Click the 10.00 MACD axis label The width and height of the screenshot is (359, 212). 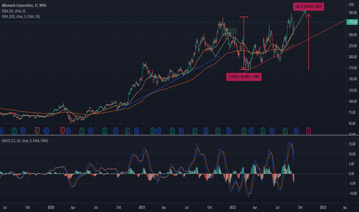pos(352,154)
